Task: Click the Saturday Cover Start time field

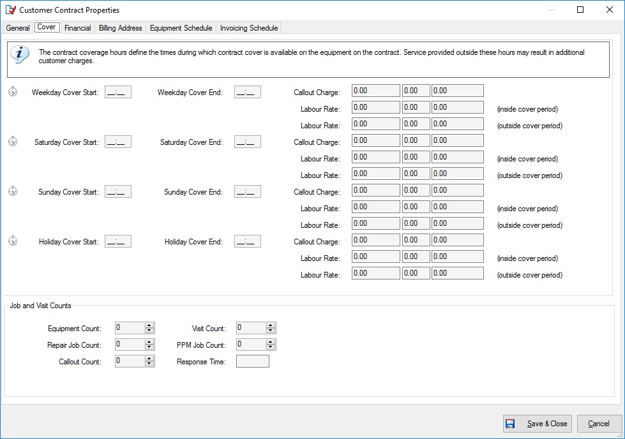Action: (118, 142)
